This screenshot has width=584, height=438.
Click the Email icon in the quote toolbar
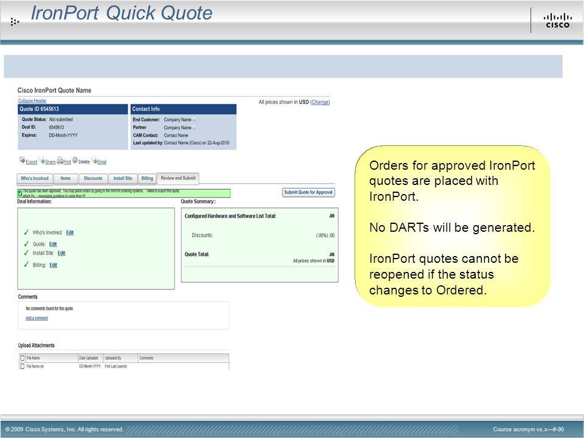coord(94,161)
